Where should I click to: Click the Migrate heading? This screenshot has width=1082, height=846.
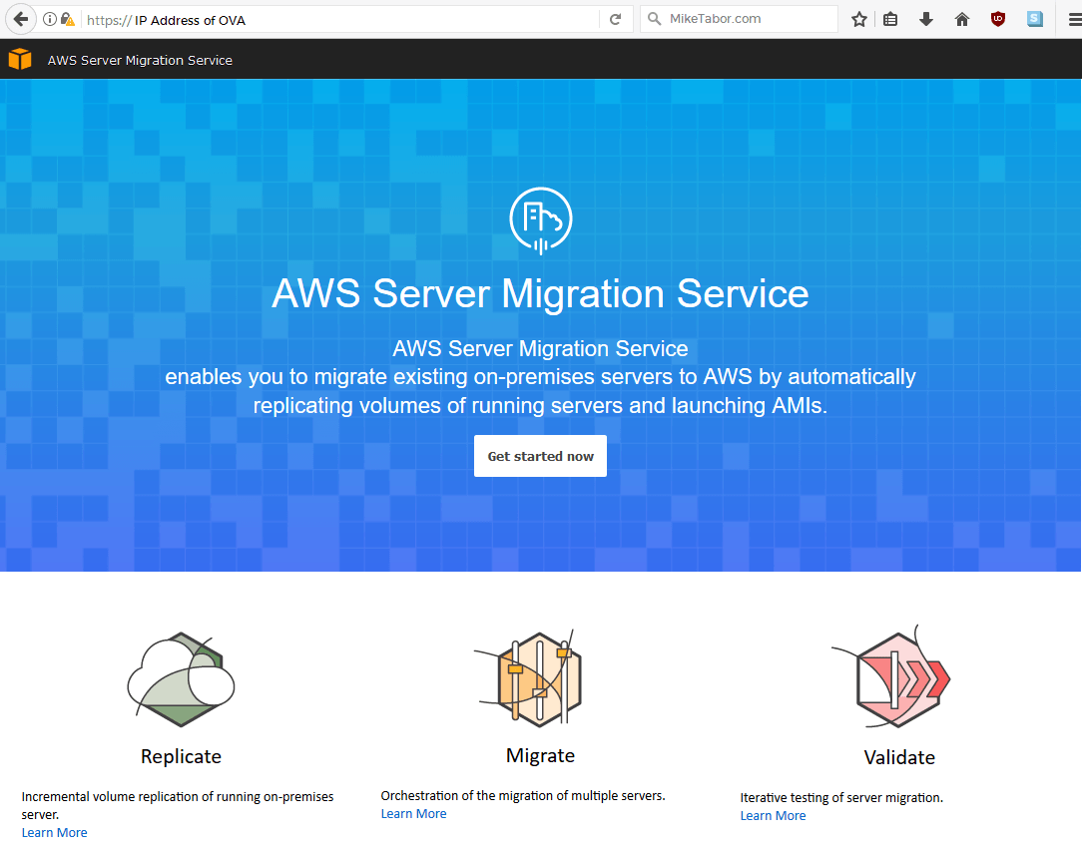(x=540, y=755)
